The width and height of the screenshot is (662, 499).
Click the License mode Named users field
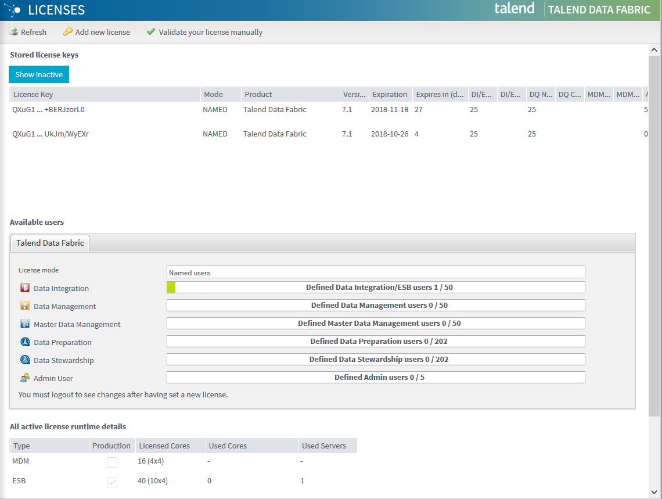376,272
